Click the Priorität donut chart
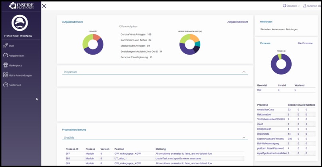This screenshot has height=167, width=322. (93, 44)
